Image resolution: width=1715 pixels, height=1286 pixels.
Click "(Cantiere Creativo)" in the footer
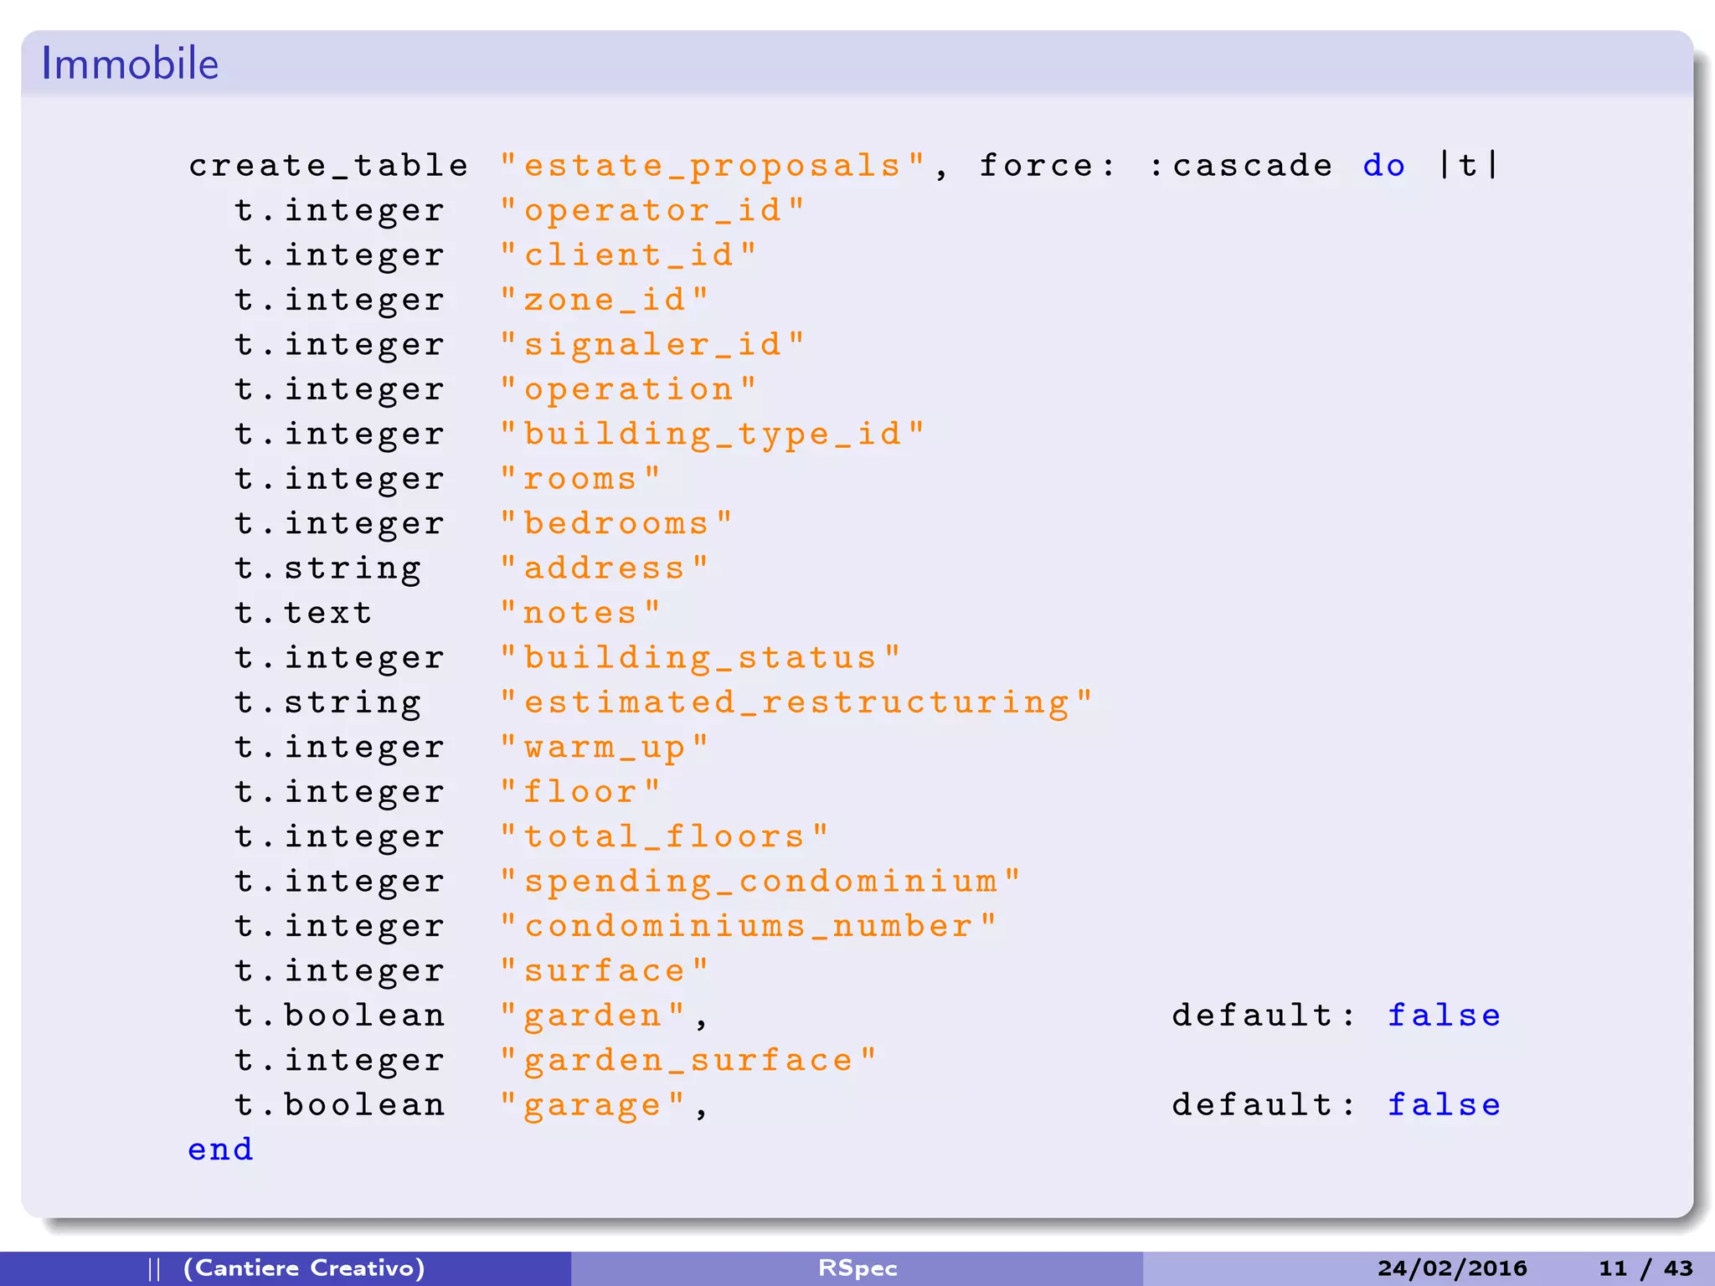point(304,1268)
